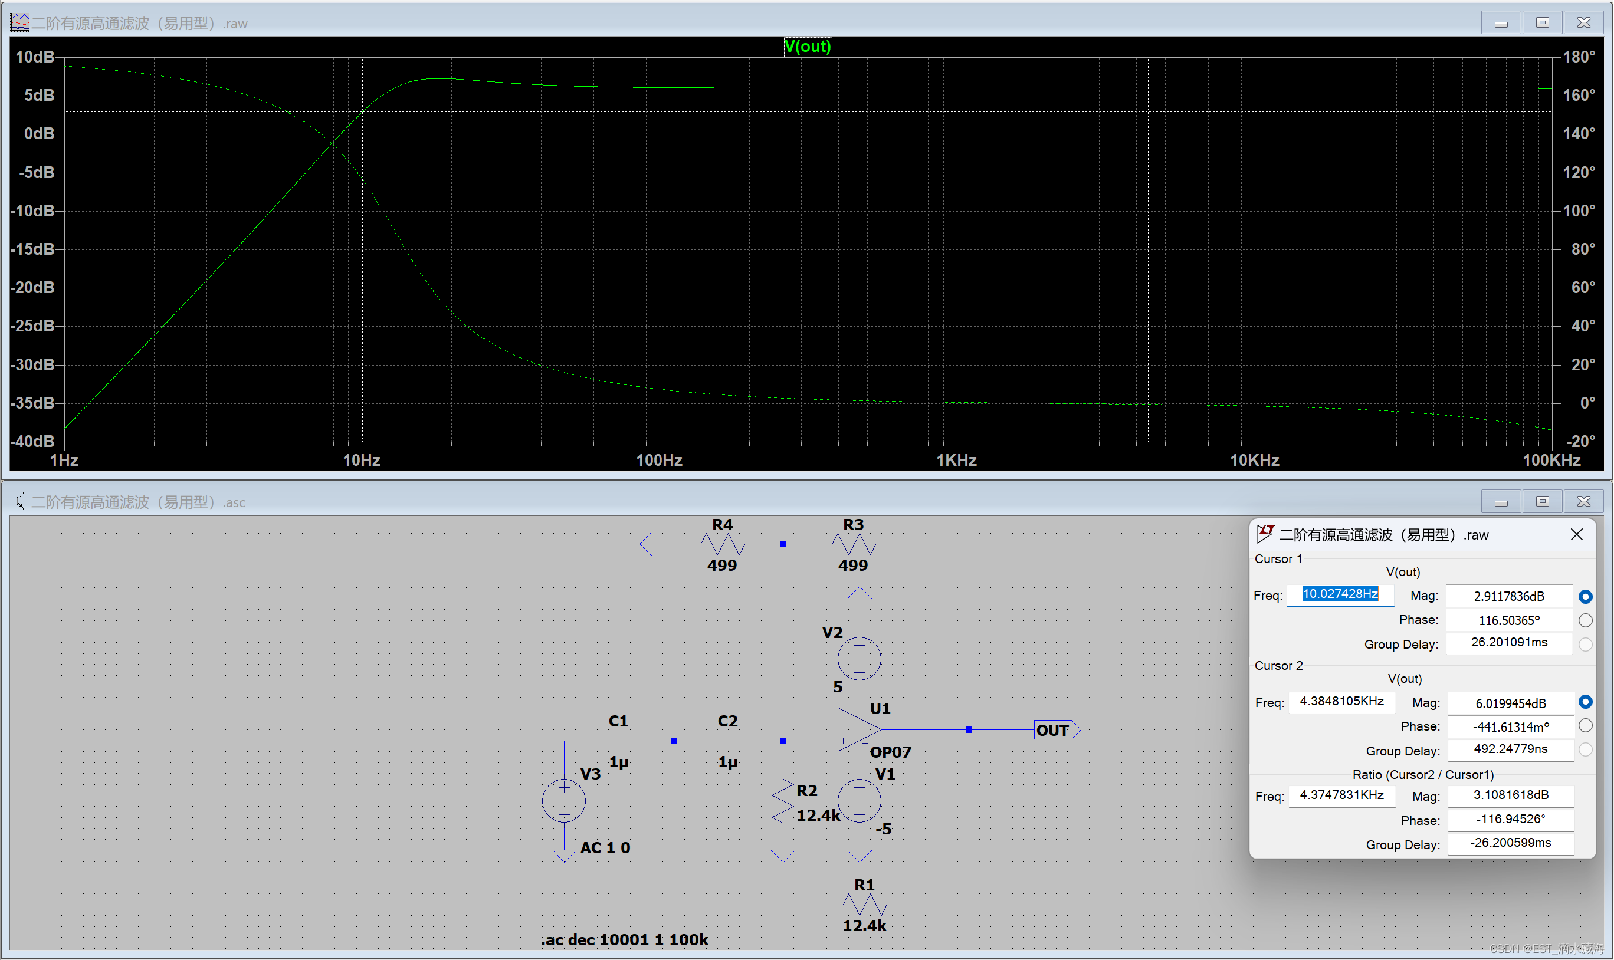Image resolution: width=1614 pixels, height=960 pixels.
Task: Select capacitor C1 symbol
Action: tap(619, 741)
